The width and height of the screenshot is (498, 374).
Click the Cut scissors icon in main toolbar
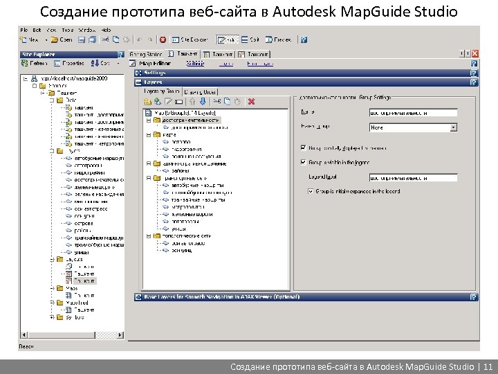coord(105,39)
